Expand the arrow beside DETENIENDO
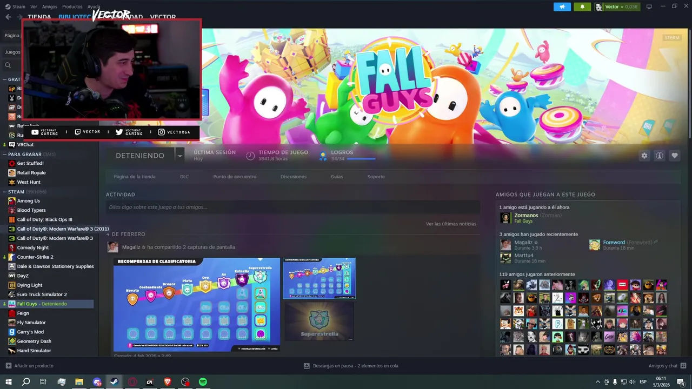 pyautogui.click(x=179, y=156)
